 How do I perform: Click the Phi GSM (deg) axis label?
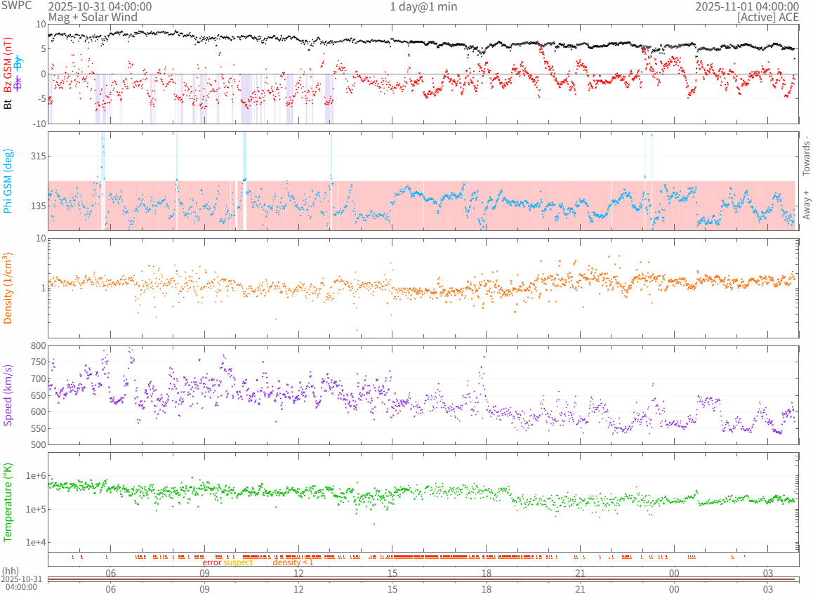point(8,181)
